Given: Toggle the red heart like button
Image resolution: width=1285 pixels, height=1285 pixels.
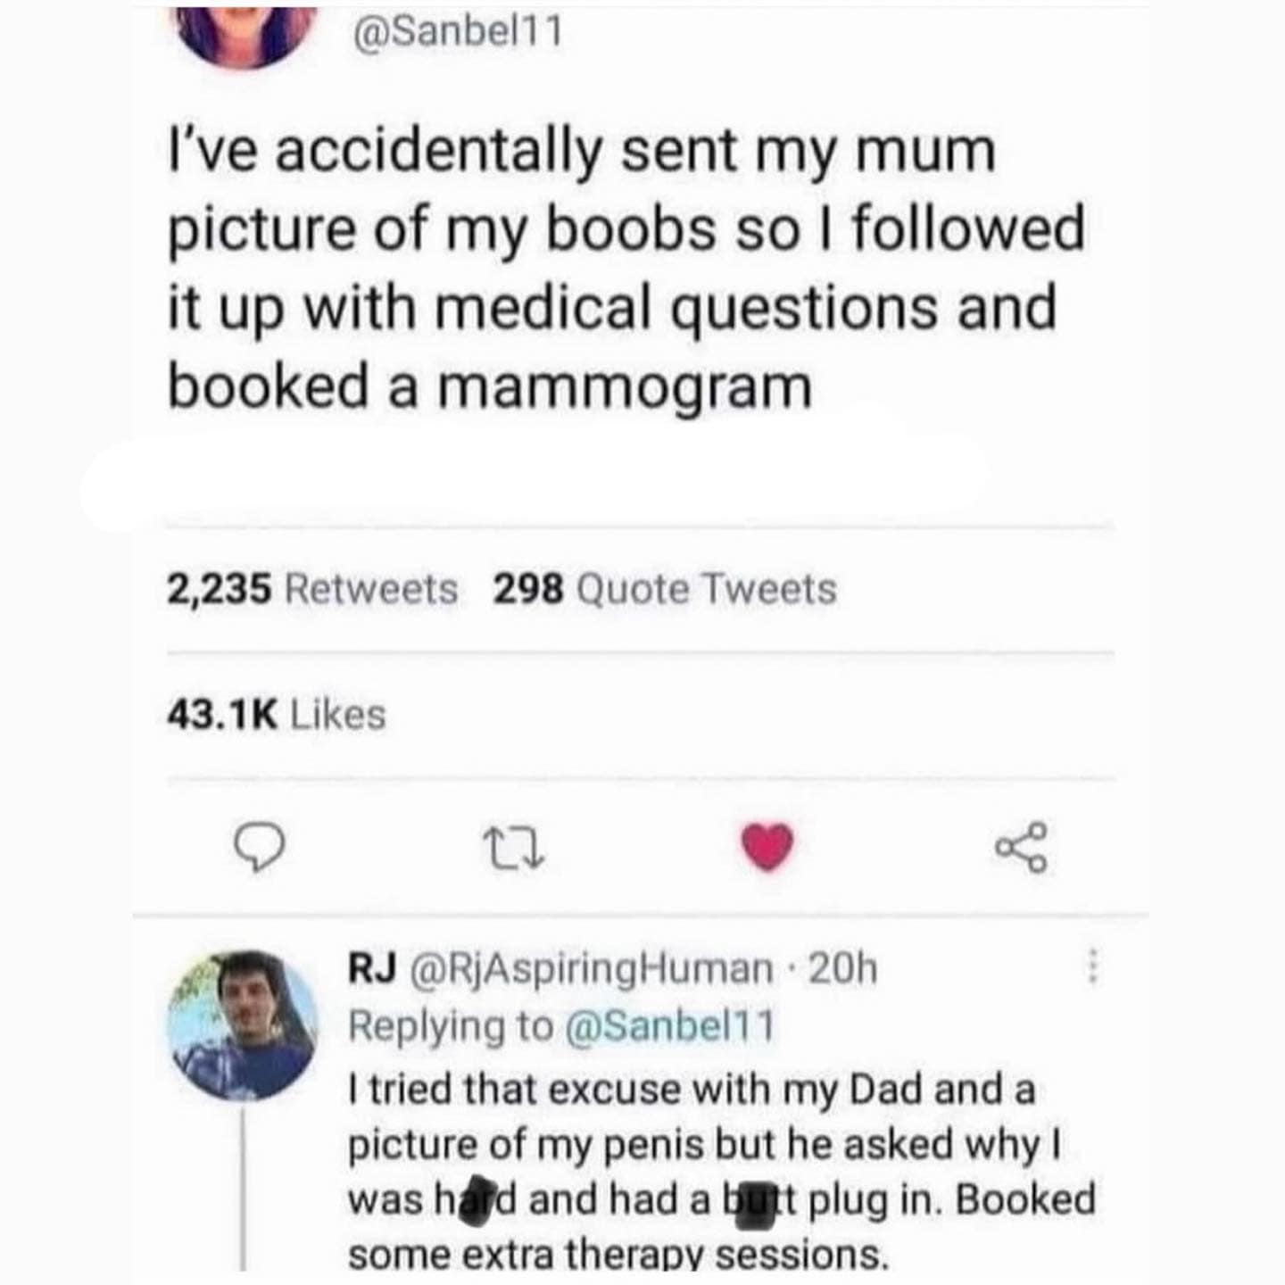Looking at the screenshot, I should click(x=767, y=847).
